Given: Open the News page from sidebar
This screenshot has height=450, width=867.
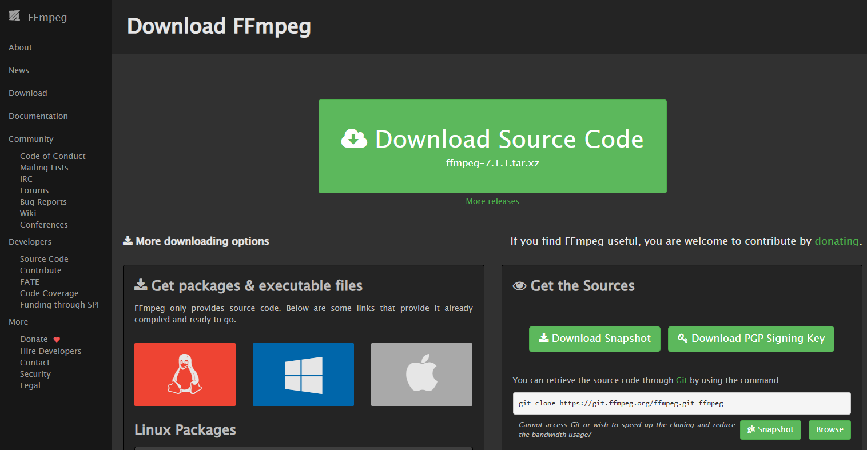Looking at the screenshot, I should [x=19, y=70].
